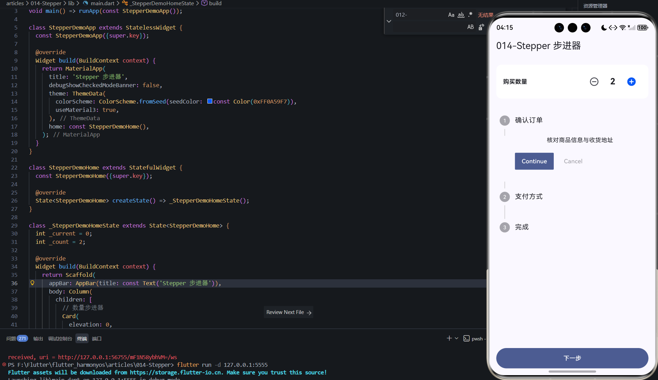
Task: Click the lib folder in breadcrumb
Action: coord(71,3)
